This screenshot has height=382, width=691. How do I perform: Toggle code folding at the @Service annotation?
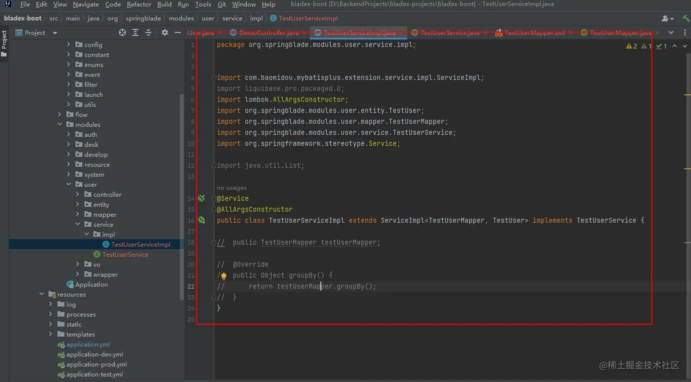click(x=214, y=199)
